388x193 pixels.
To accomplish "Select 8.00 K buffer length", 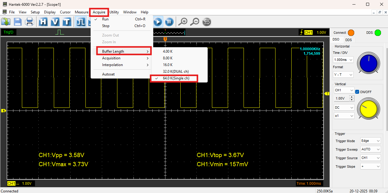I will (180, 58).
